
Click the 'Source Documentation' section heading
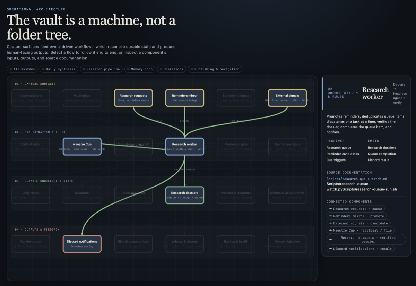pos(349,172)
